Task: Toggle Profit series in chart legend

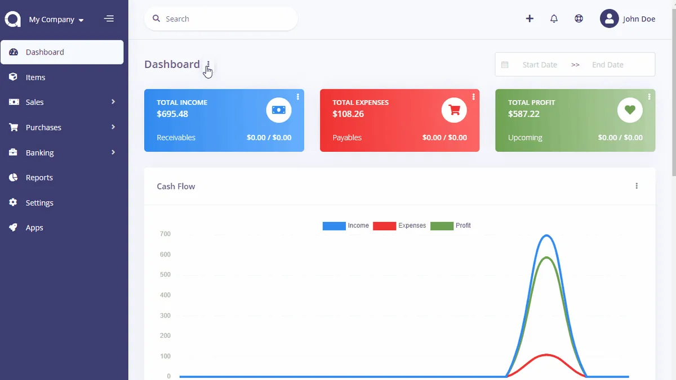Action: 451,225
